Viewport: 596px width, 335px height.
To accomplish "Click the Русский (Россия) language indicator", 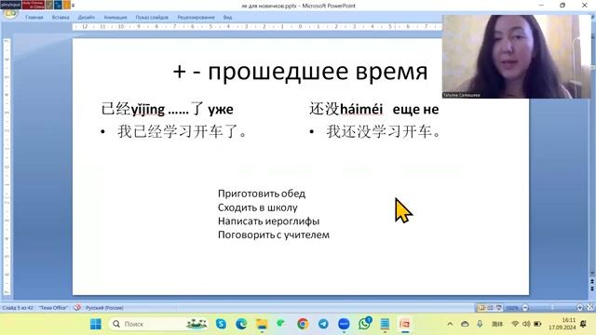I will click(x=104, y=308).
